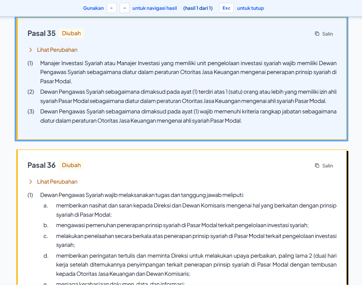Select the Salin icon in Pasal 36 card

317,166
